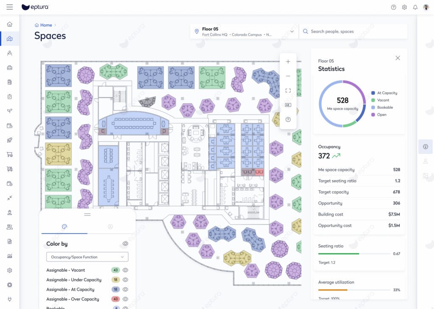Hide Assignable - At Capacity spaces
This screenshot has width=434, height=309.
click(x=125, y=289)
